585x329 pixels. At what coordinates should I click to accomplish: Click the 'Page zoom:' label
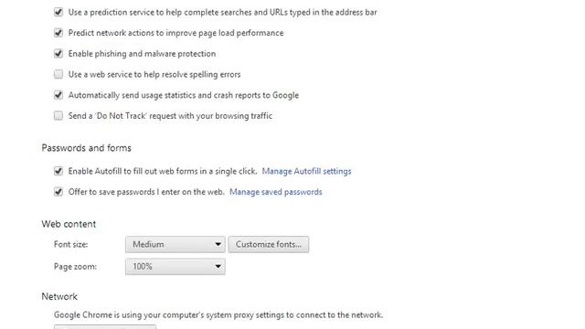[x=75, y=267]
